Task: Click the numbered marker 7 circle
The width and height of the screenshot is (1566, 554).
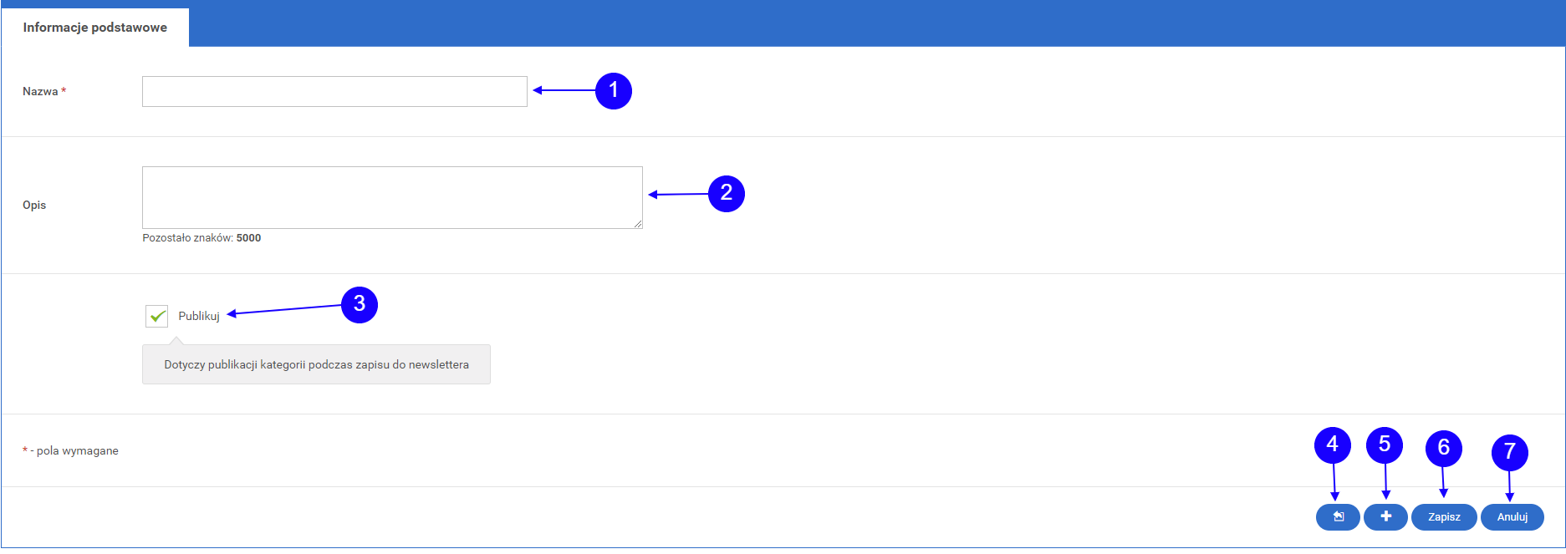Action: (1510, 452)
